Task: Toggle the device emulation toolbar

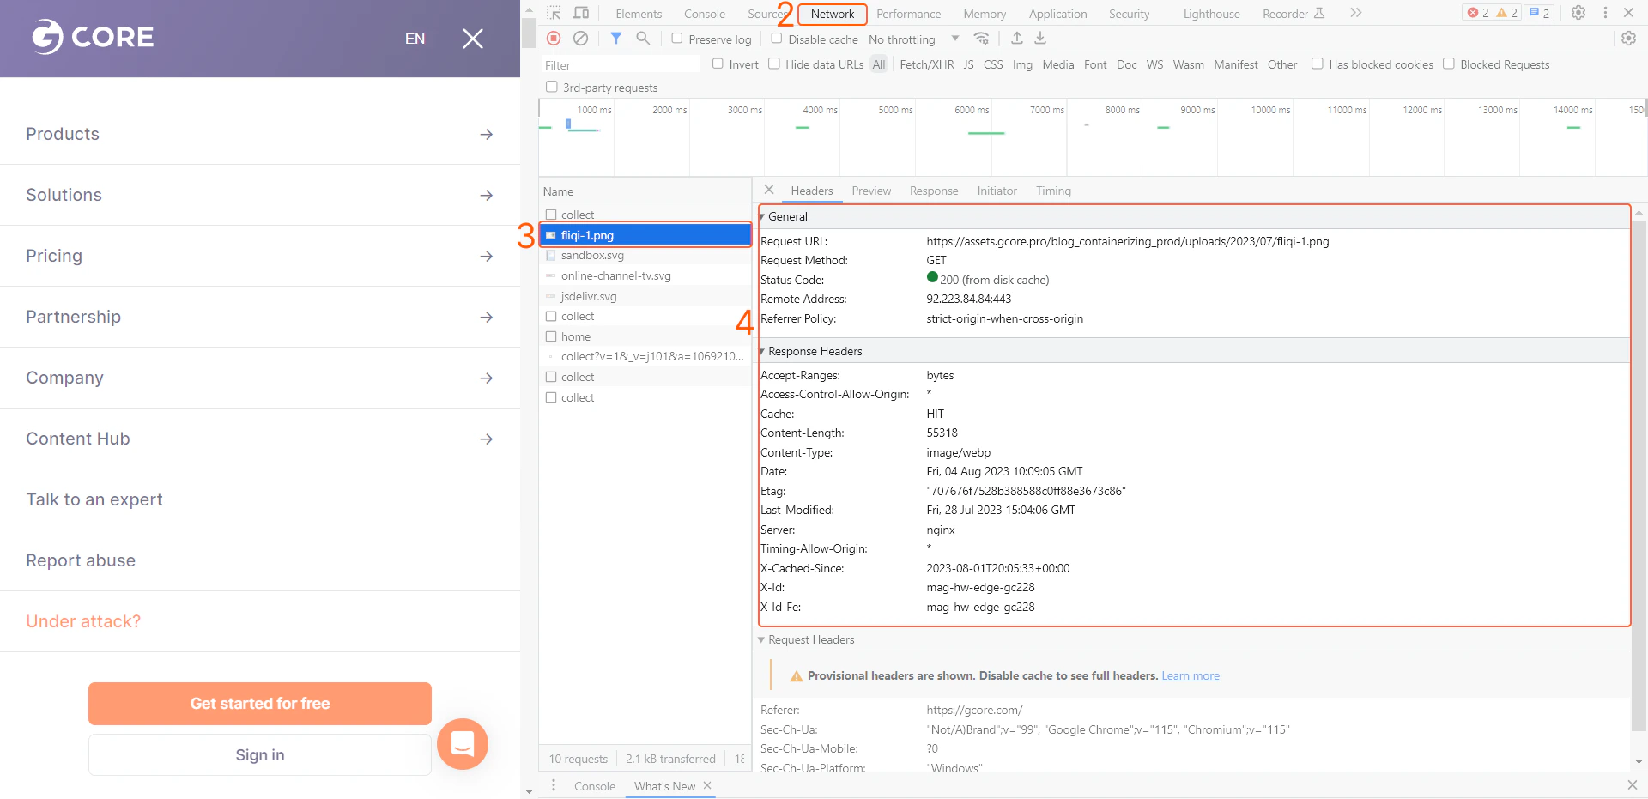Action: click(x=583, y=13)
